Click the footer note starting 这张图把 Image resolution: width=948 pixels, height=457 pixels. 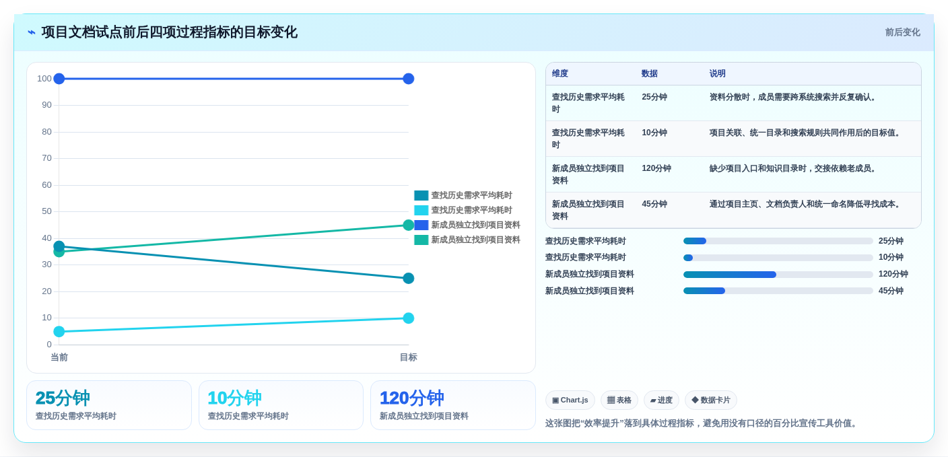click(703, 423)
